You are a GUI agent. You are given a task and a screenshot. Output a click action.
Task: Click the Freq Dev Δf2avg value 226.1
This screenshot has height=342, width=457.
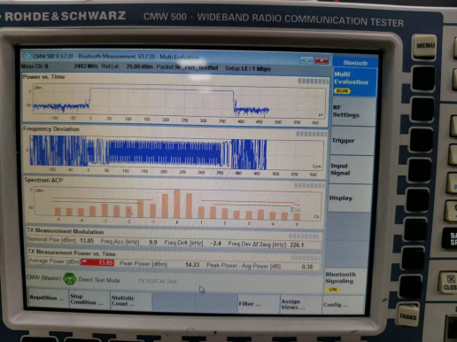pos(297,245)
